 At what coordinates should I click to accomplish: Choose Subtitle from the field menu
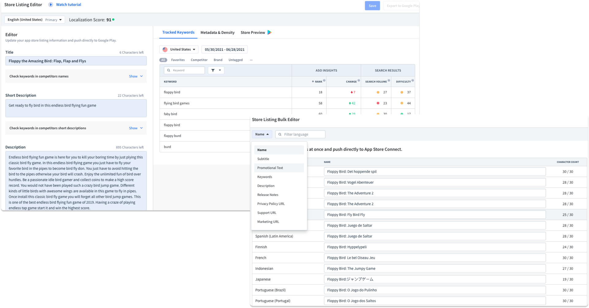click(279, 159)
